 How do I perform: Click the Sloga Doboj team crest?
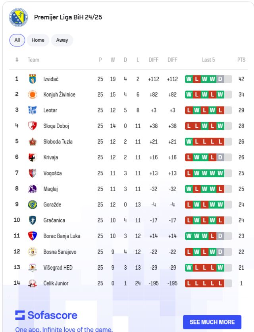click(33, 126)
